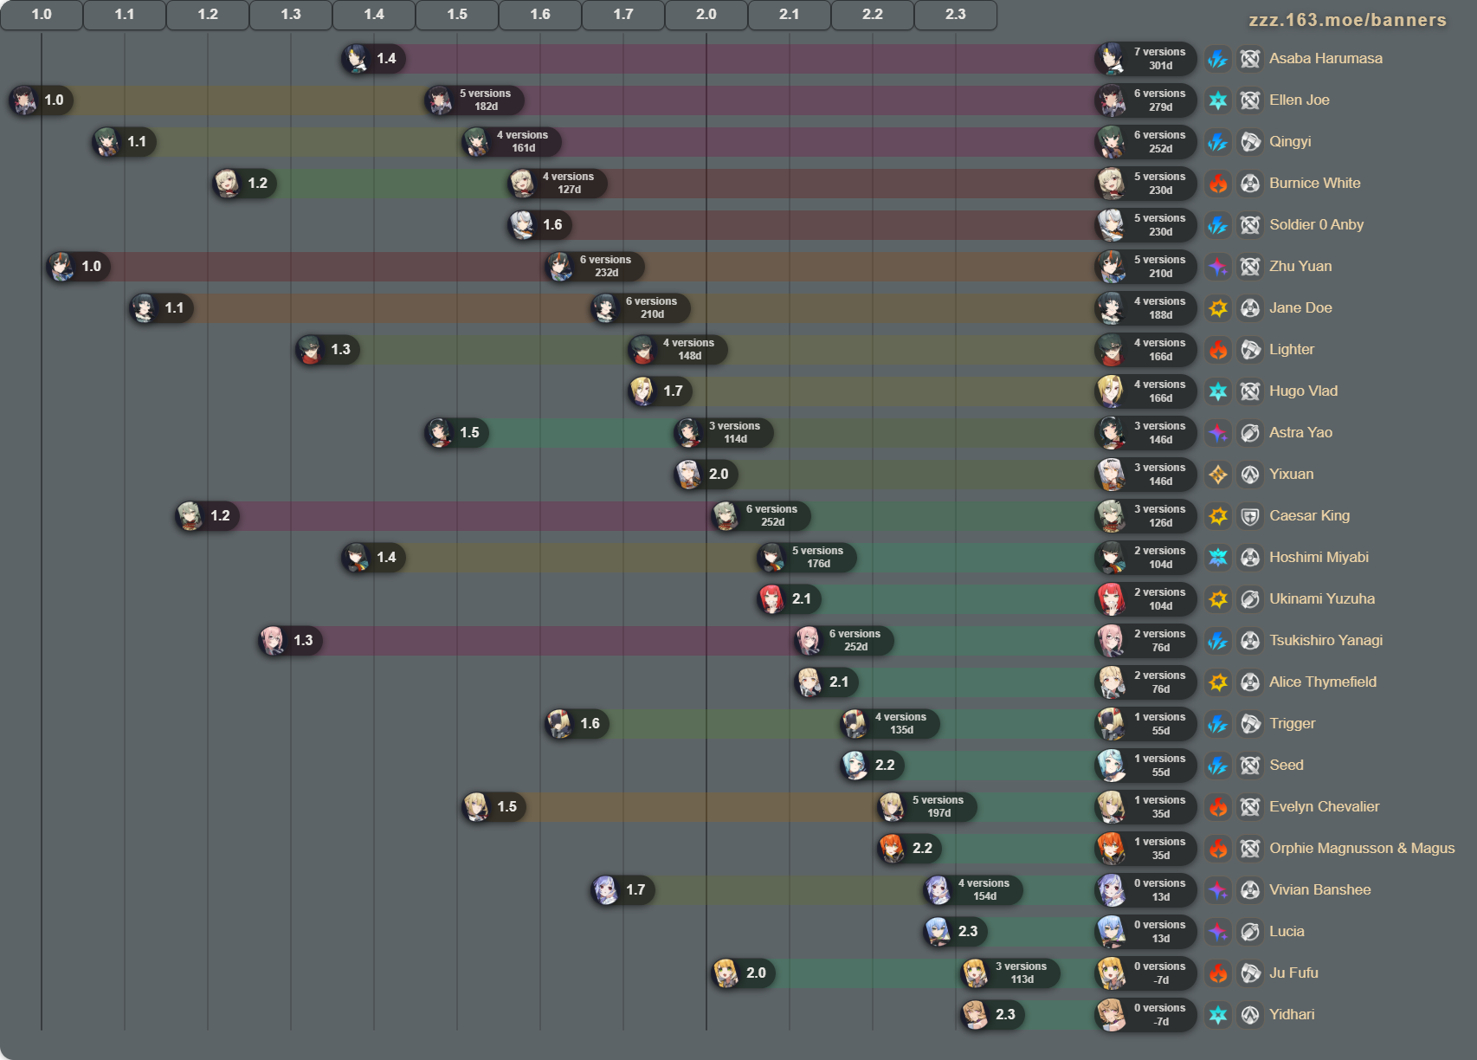This screenshot has height=1060, width=1477.
Task: Click the support specialty icon next to Astra Yao
Action: click(x=1250, y=433)
